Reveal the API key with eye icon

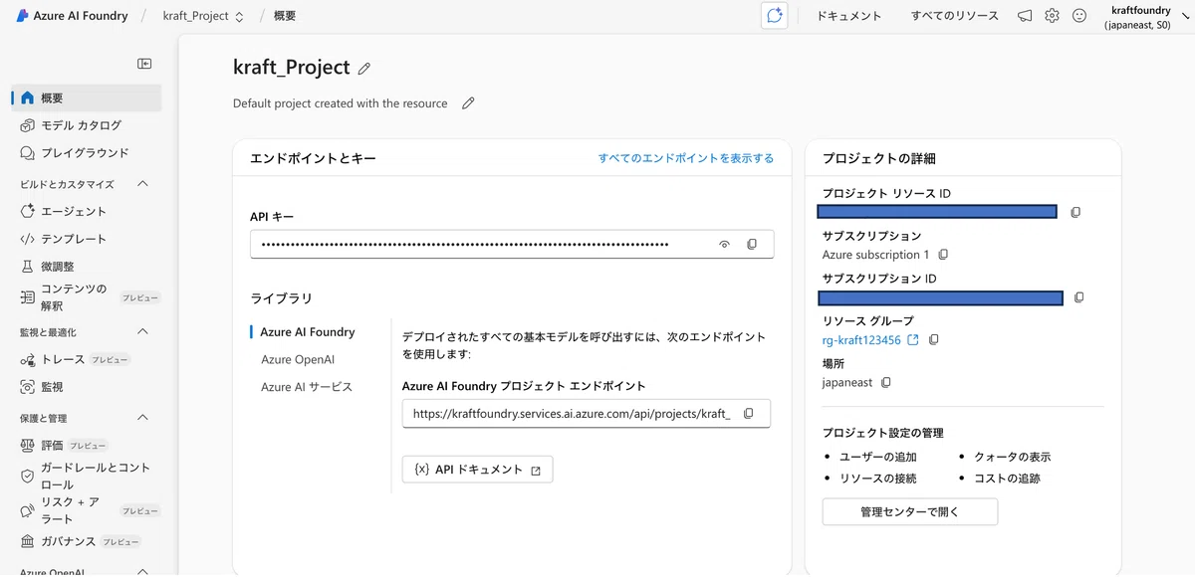click(725, 244)
